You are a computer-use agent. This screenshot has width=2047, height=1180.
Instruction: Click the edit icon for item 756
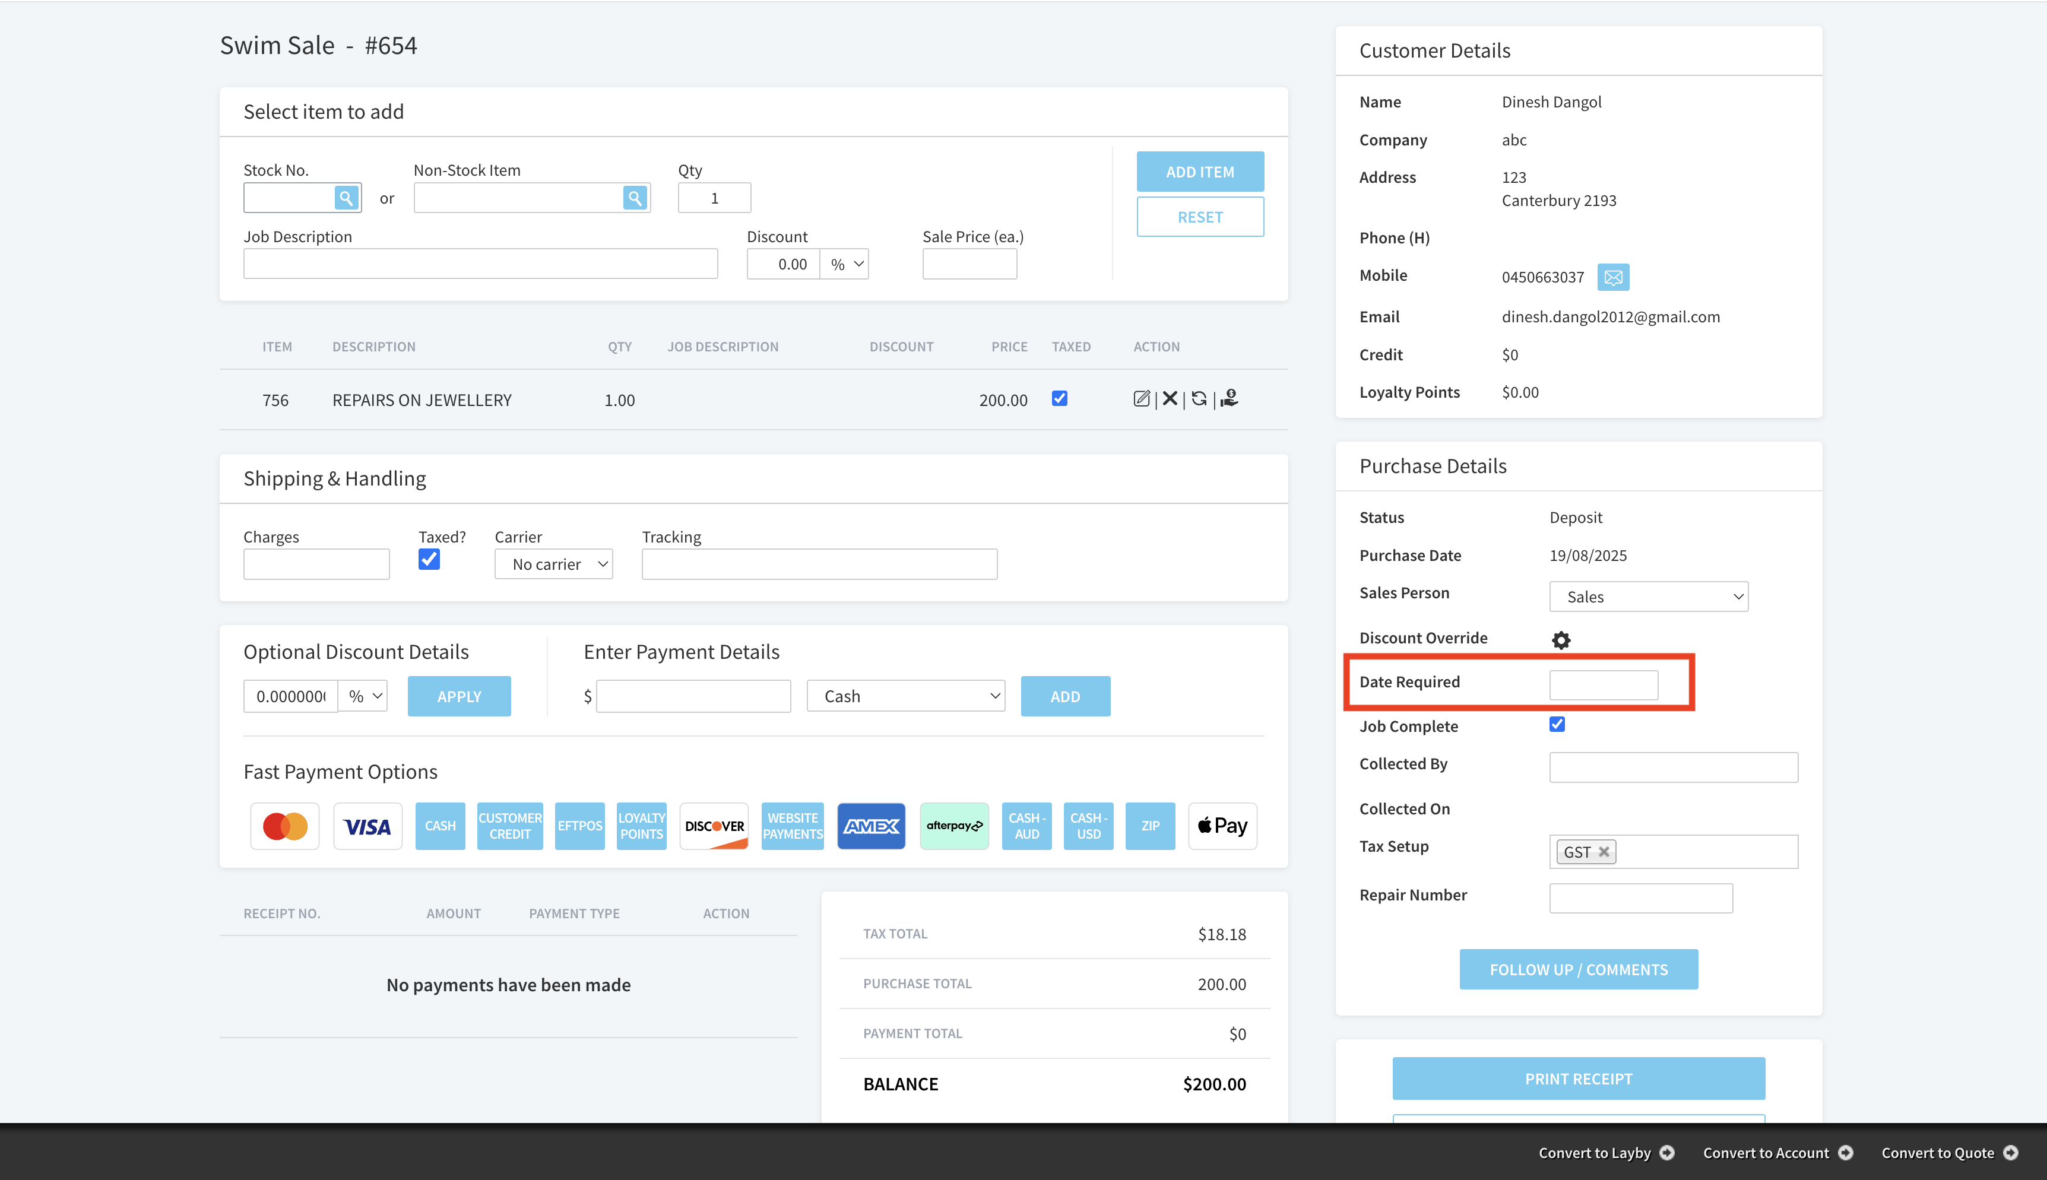(1141, 399)
